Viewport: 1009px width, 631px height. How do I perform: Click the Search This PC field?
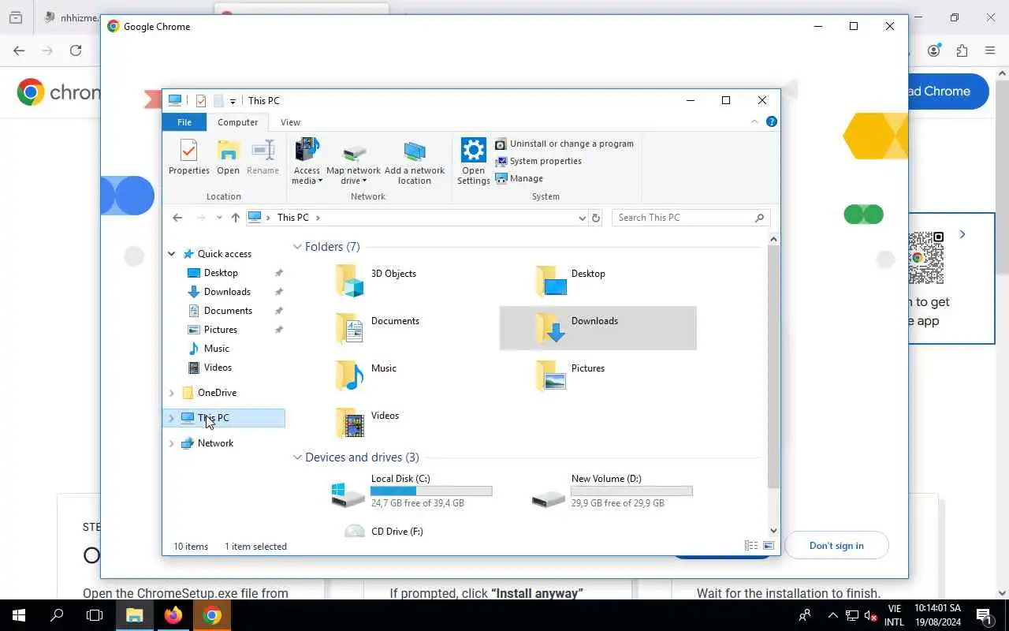point(691,218)
